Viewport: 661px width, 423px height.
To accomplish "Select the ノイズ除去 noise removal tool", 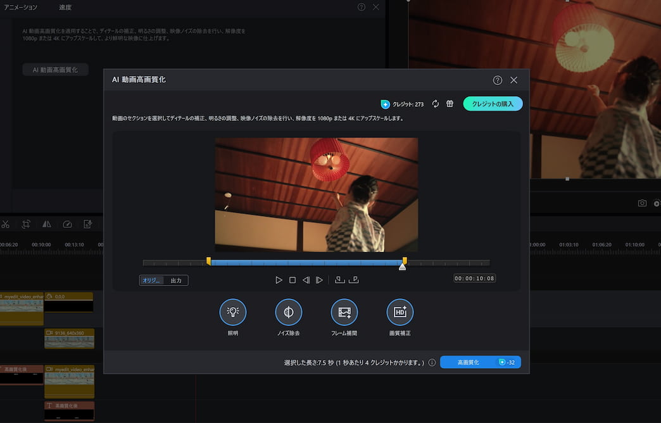I will [x=288, y=312].
